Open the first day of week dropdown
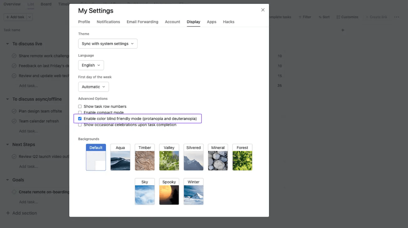408x228 pixels. click(x=93, y=87)
